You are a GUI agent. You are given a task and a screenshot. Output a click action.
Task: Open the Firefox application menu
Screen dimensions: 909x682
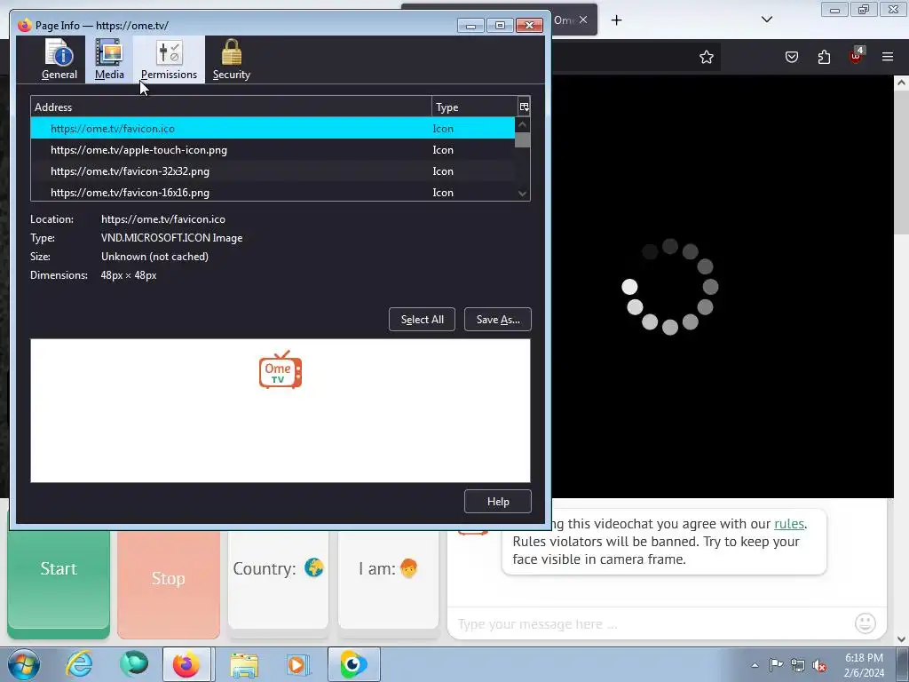point(888,57)
